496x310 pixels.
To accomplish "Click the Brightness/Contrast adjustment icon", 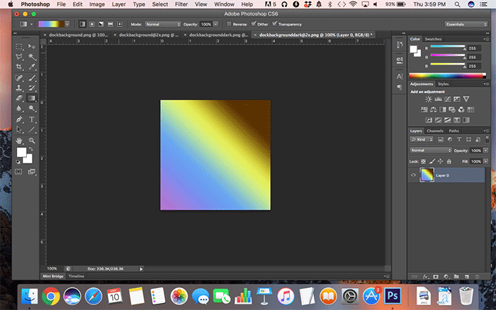I will pyautogui.click(x=429, y=100).
